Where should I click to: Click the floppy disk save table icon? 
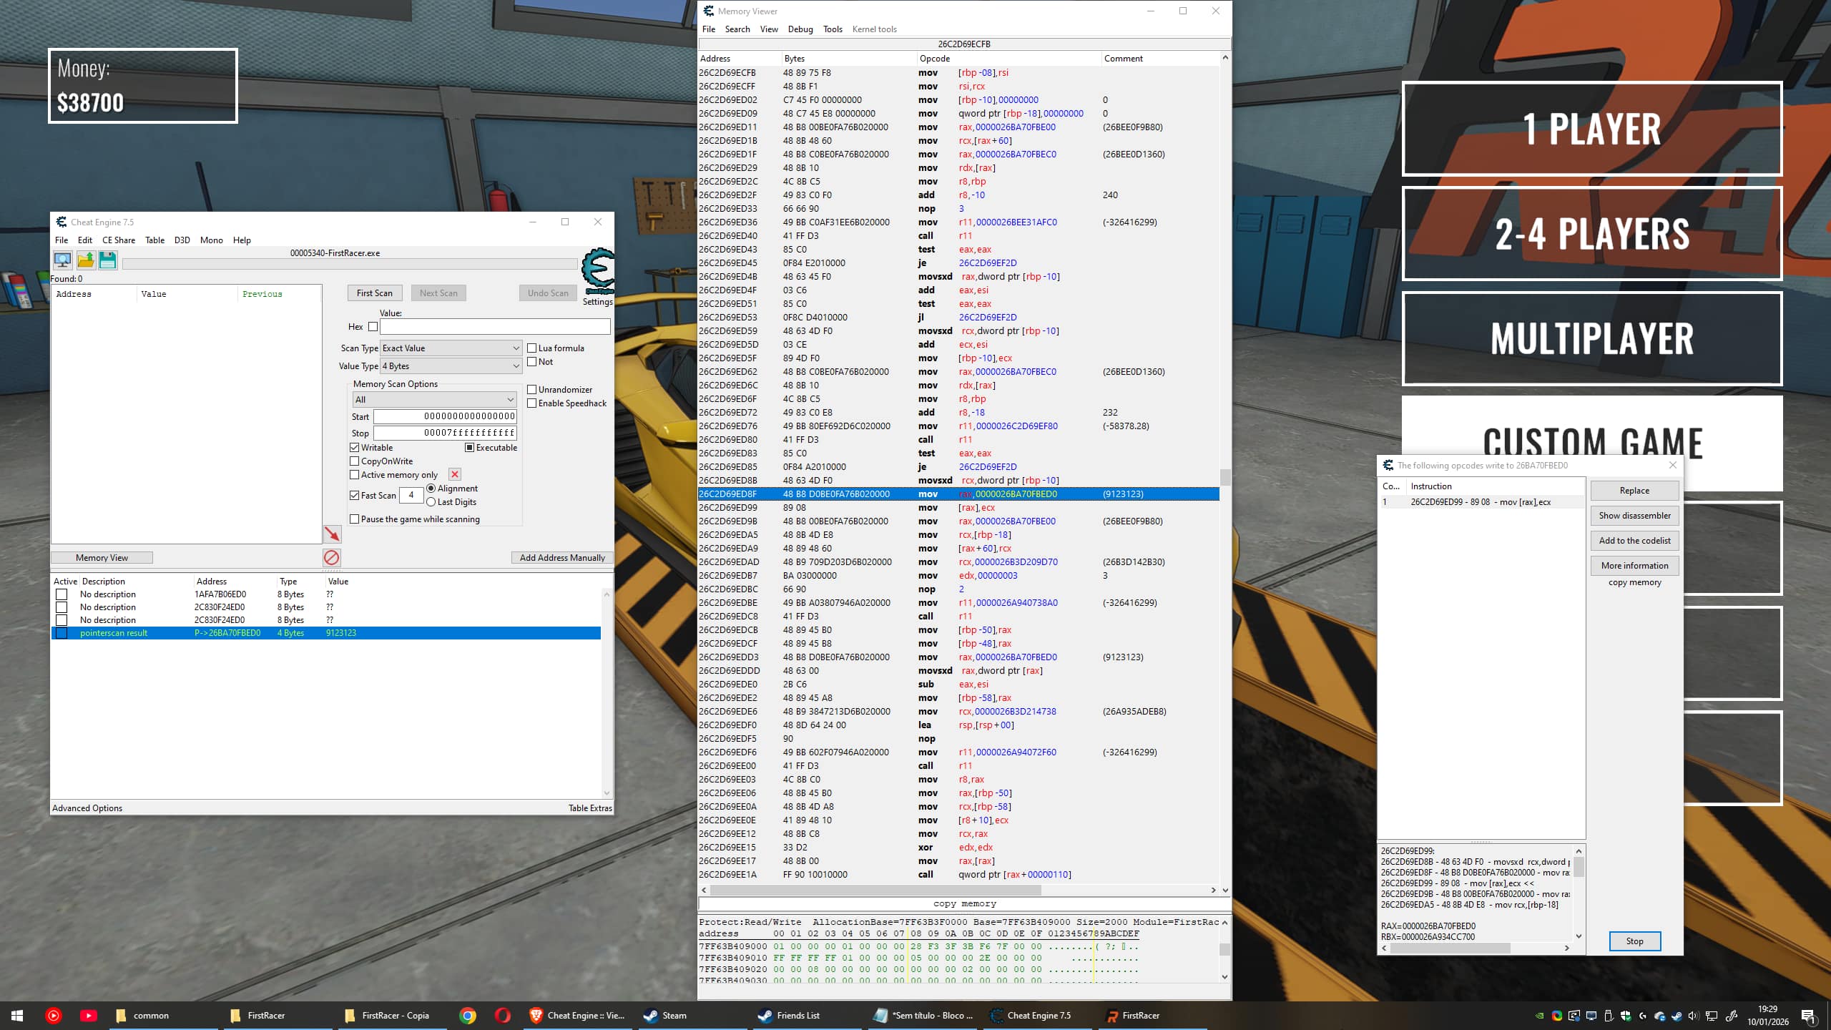[108, 260]
